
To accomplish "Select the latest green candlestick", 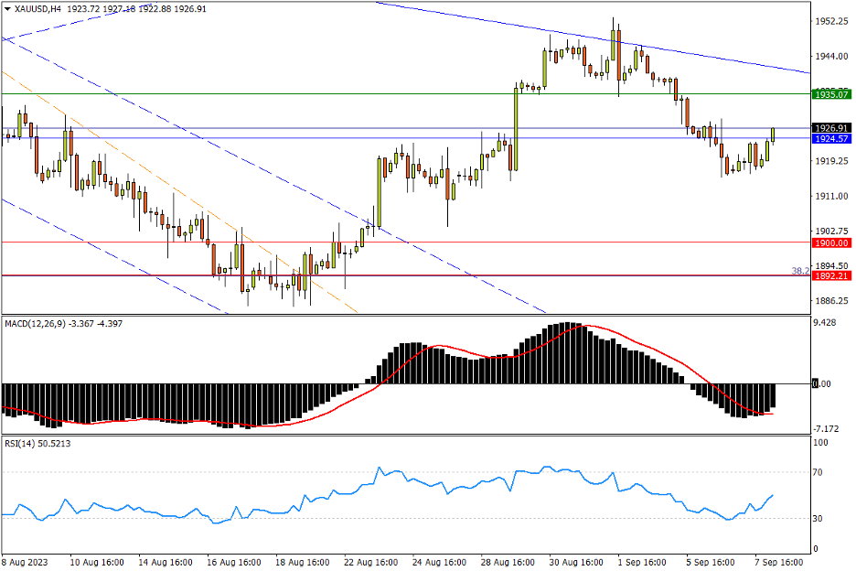I will click(x=773, y=135).
